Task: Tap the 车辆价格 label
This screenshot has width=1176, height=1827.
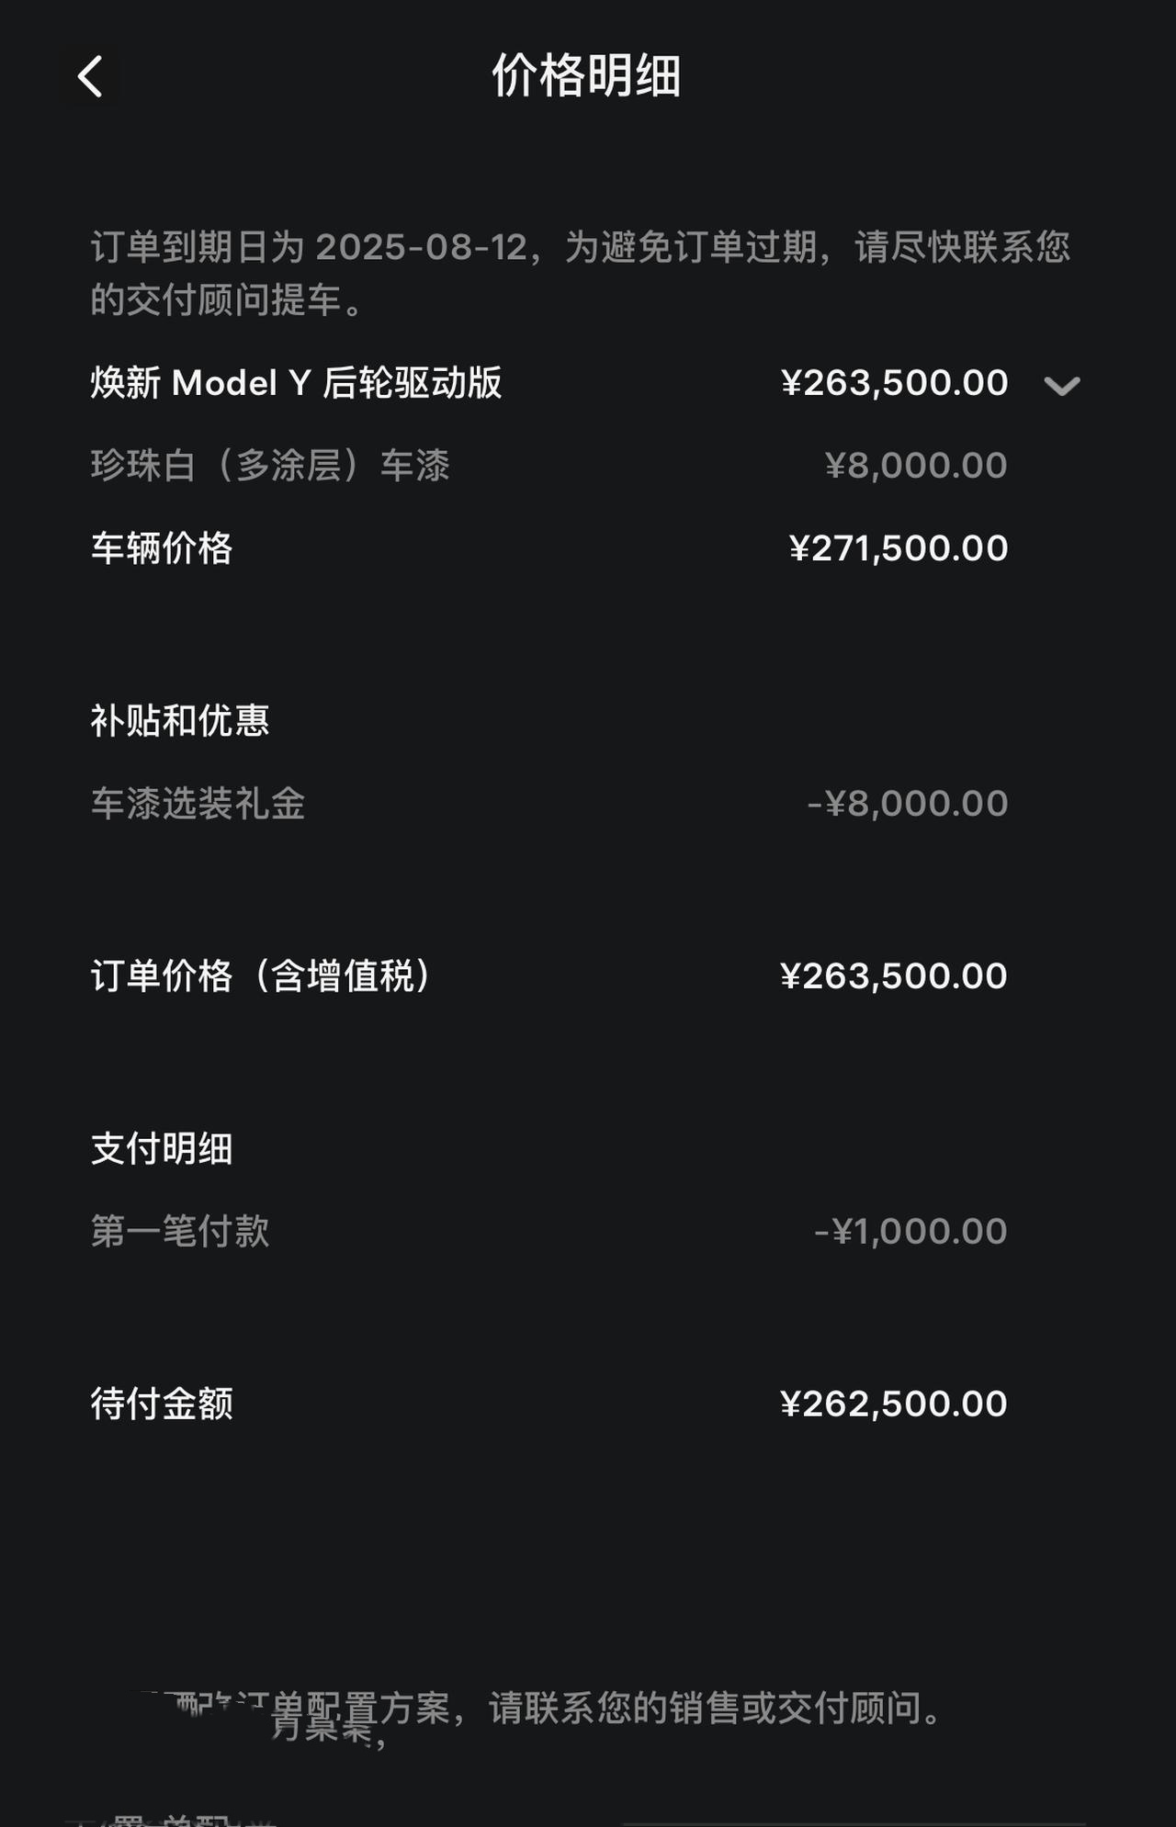Action: (x=162, y=548)
